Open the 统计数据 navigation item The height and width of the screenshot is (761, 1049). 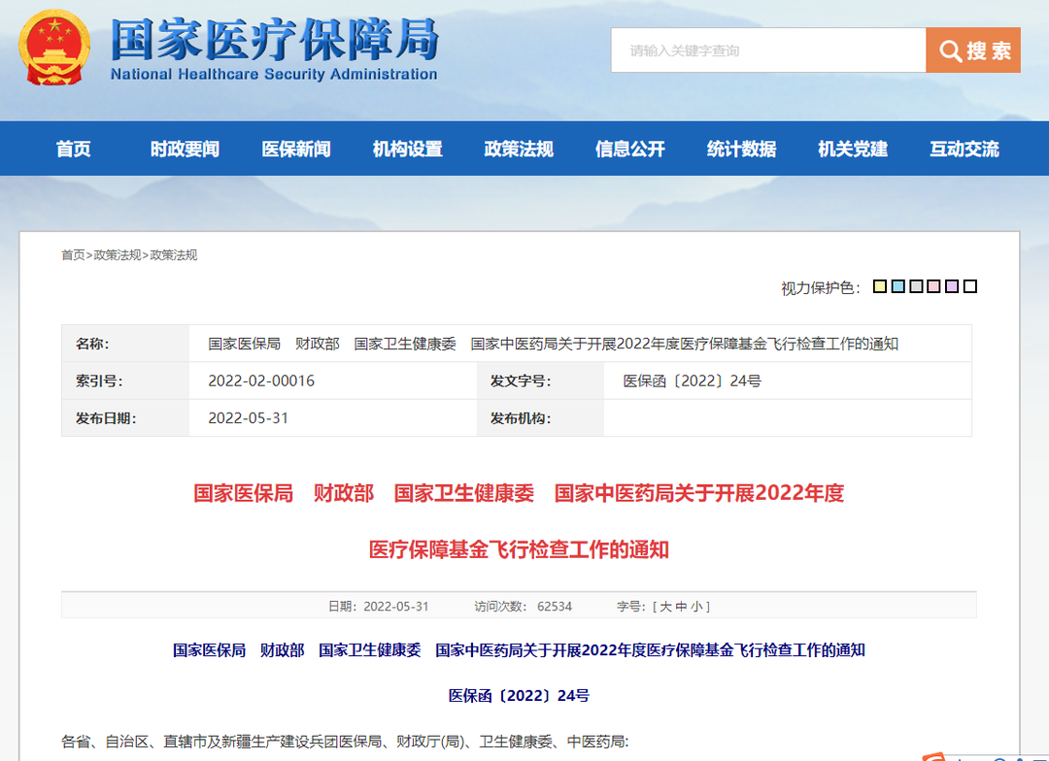741,149
